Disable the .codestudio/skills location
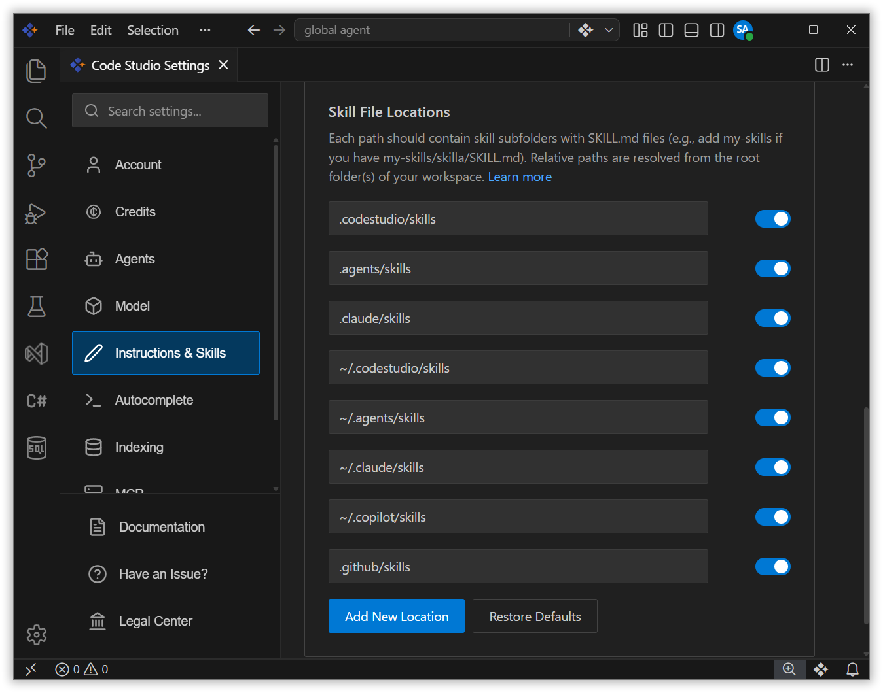Viewport: 883px width, 693px height. (773, 219)
